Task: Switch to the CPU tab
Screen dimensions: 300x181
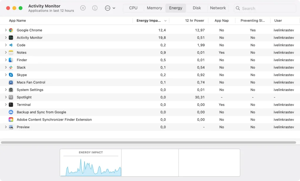Action: pyautogui.click(x=133, y=8)
